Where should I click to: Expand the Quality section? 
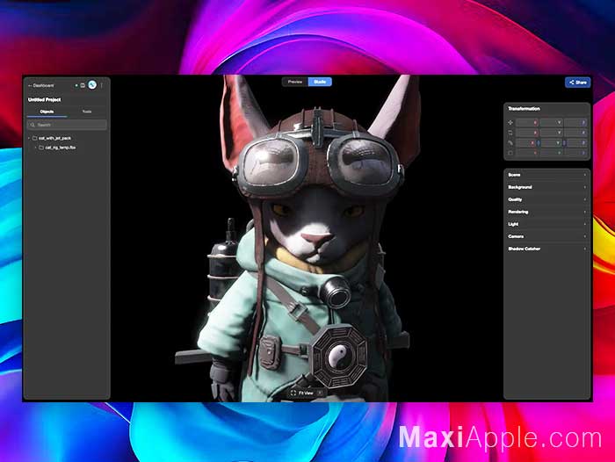coord(547,199)
